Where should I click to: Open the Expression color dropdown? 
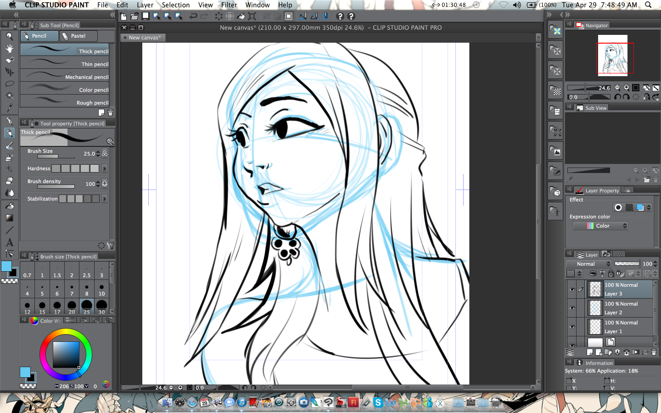[600, 226]
